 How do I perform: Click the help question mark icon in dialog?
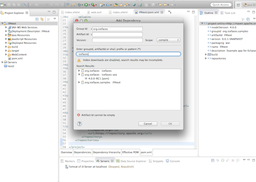79,124
